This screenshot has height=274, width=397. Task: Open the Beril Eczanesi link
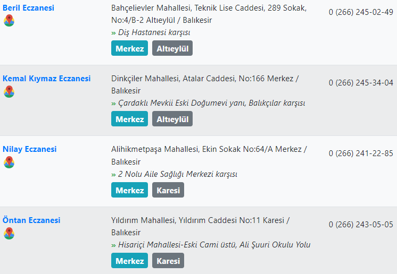tap(28, 8)
